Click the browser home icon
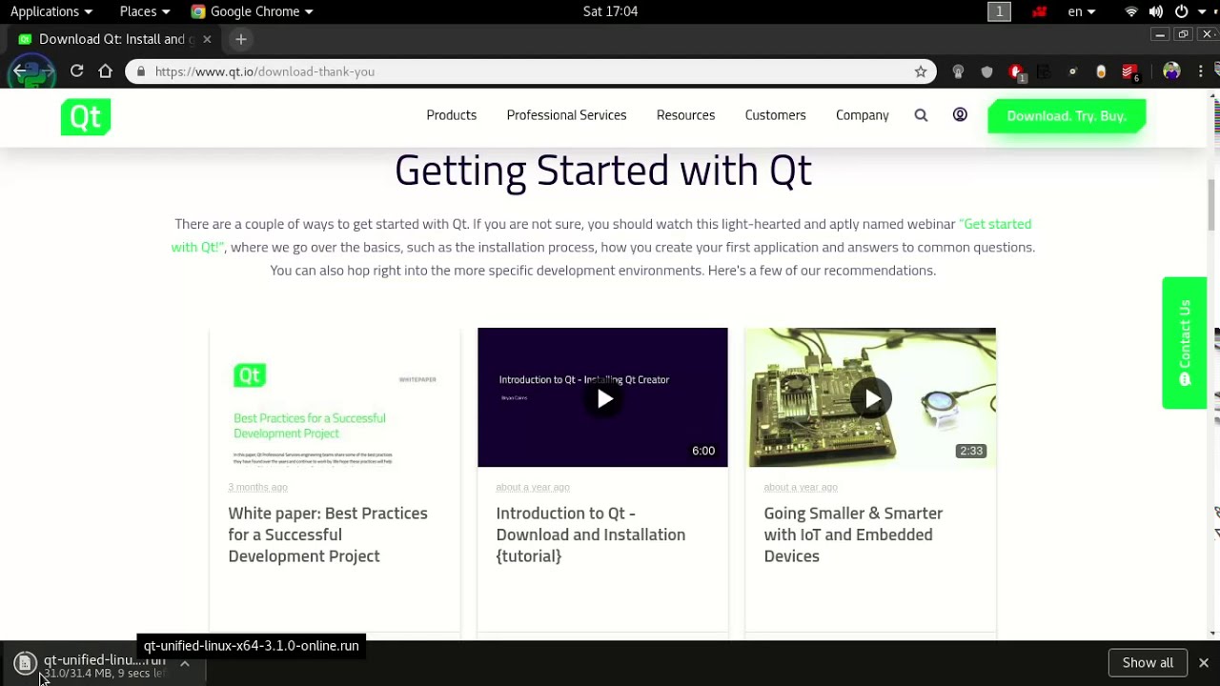Screen dimensions: 1220x686 106,71
